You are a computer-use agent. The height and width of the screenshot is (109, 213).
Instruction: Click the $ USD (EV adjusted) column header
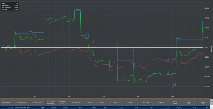tap(51, 103)
